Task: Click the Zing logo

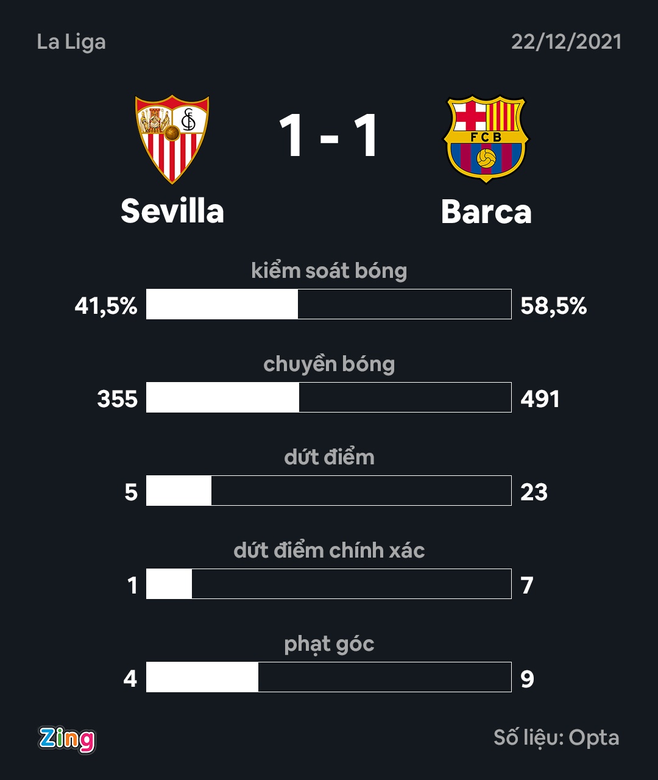Action: click(x=67, y=739)
